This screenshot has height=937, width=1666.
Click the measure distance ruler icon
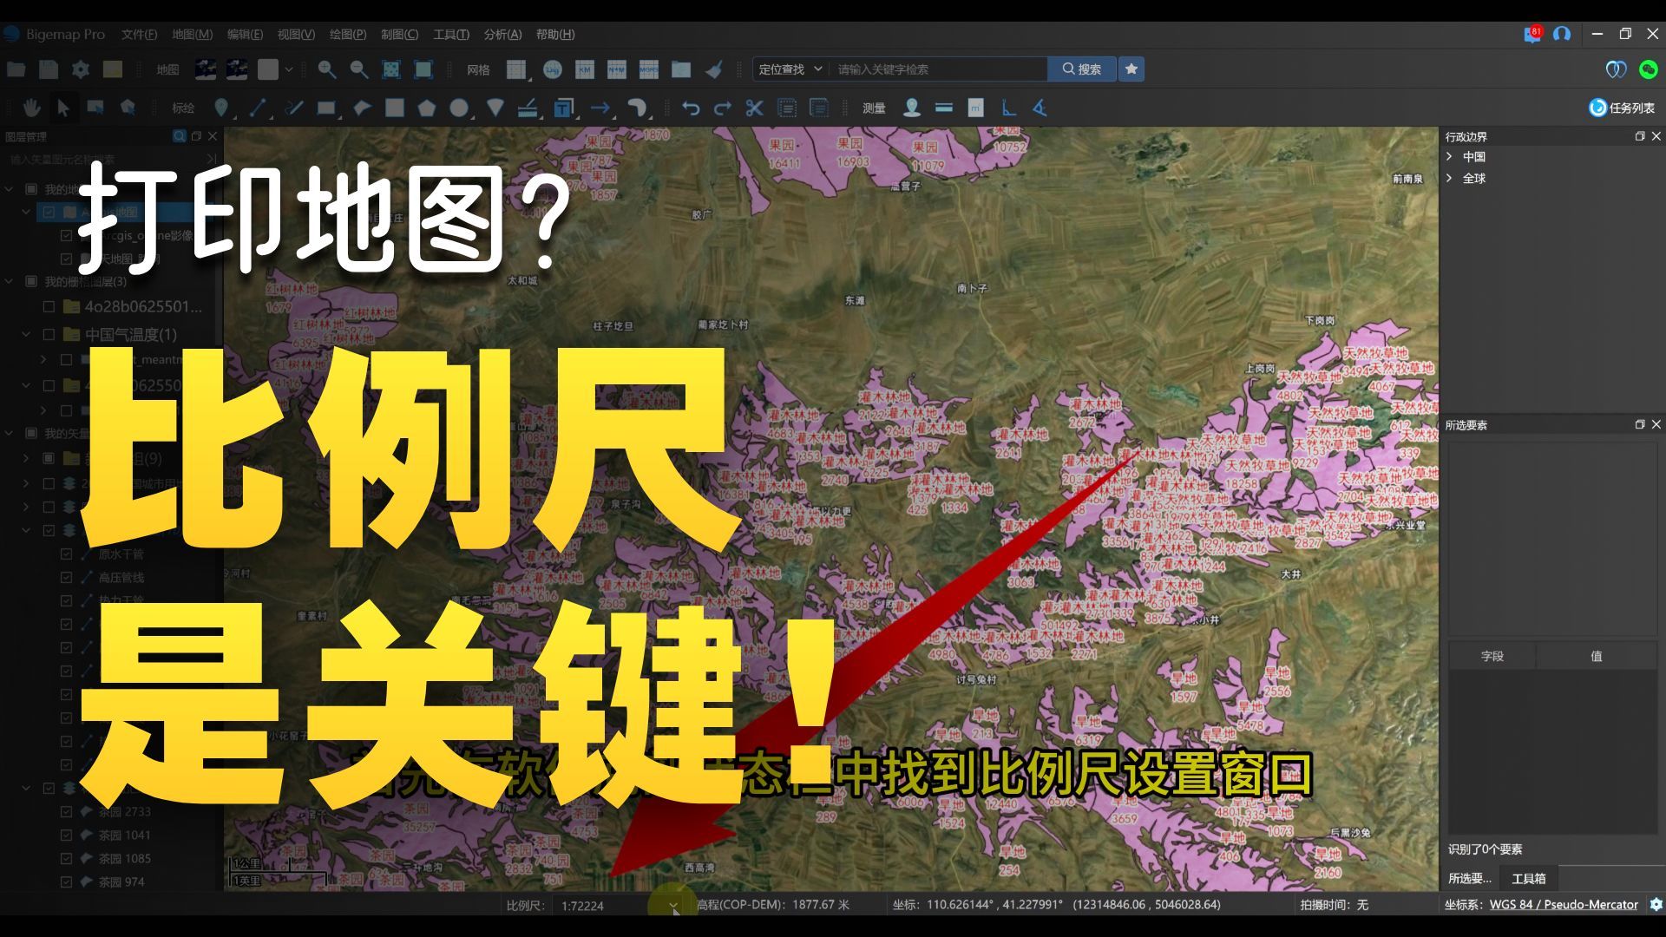click(x=944, y=108)
